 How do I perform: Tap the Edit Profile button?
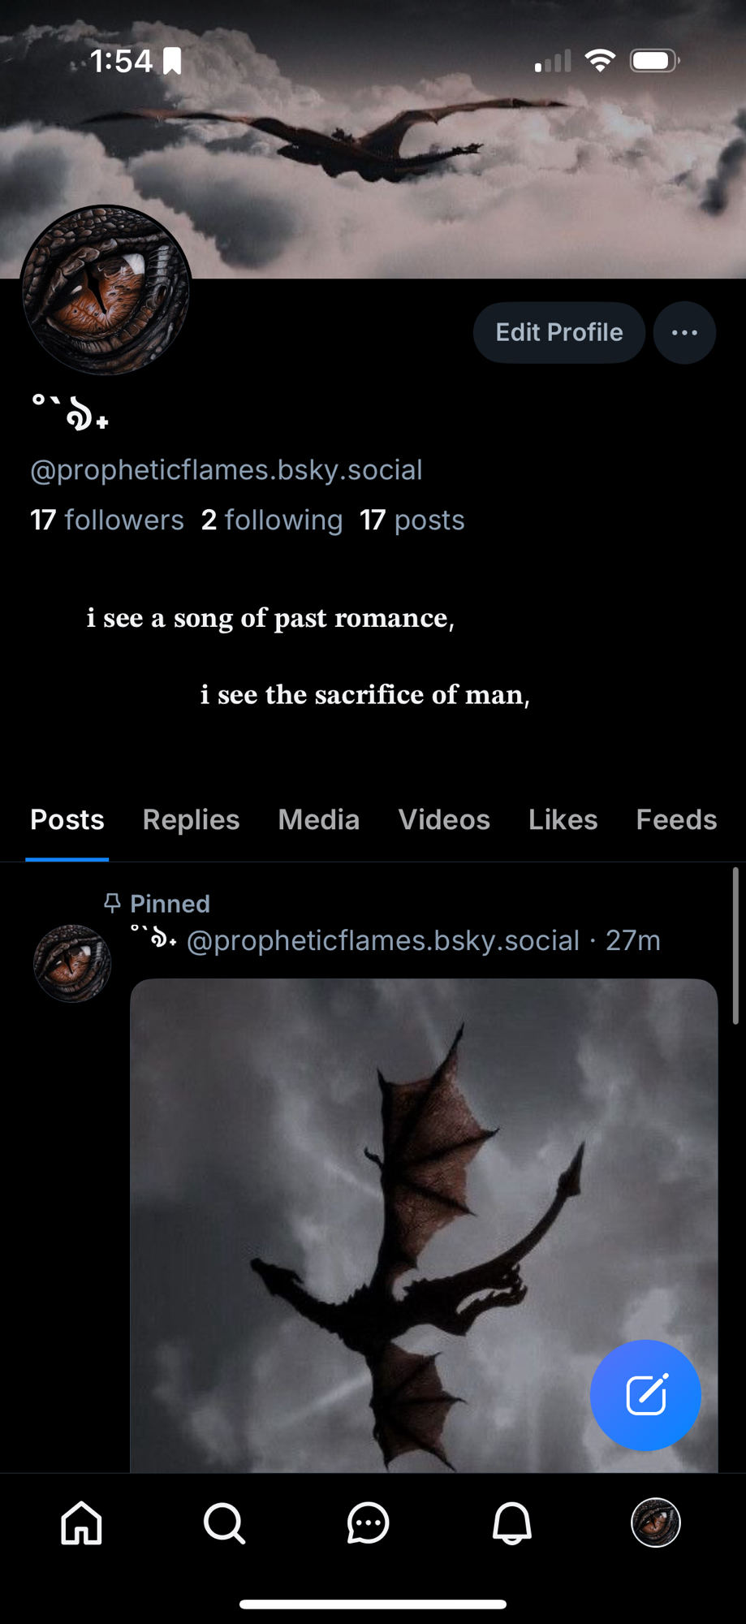pyautogui.click(x=559, y=333)
